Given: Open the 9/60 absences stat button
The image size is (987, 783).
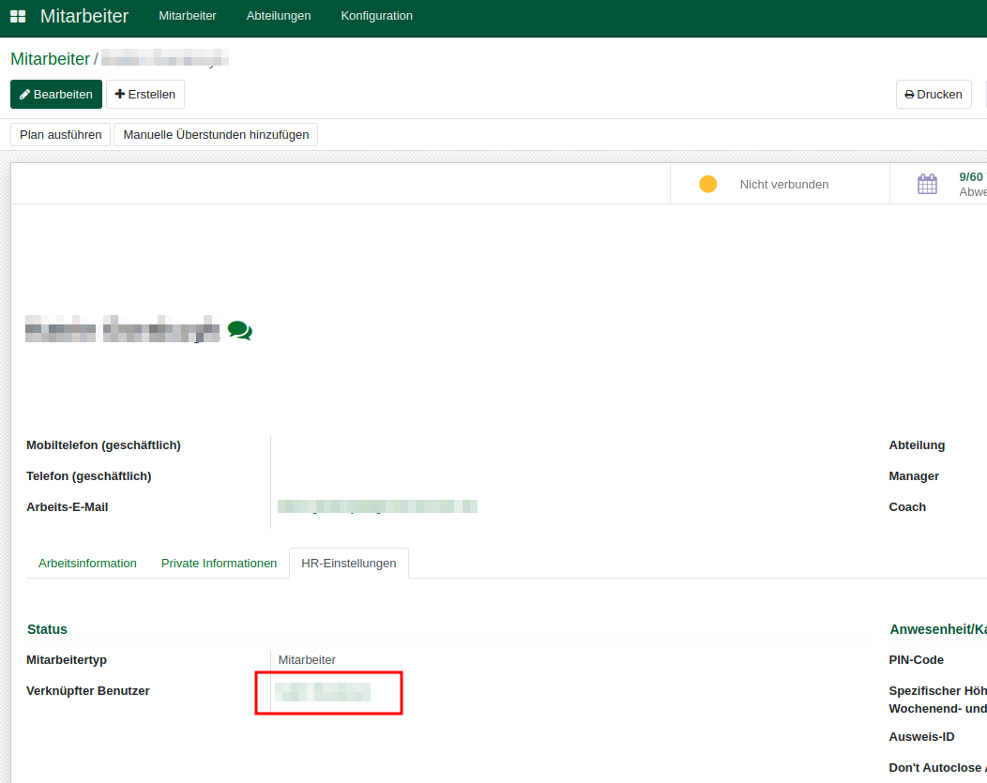Looking at the screenshot, I should [938, 185].
